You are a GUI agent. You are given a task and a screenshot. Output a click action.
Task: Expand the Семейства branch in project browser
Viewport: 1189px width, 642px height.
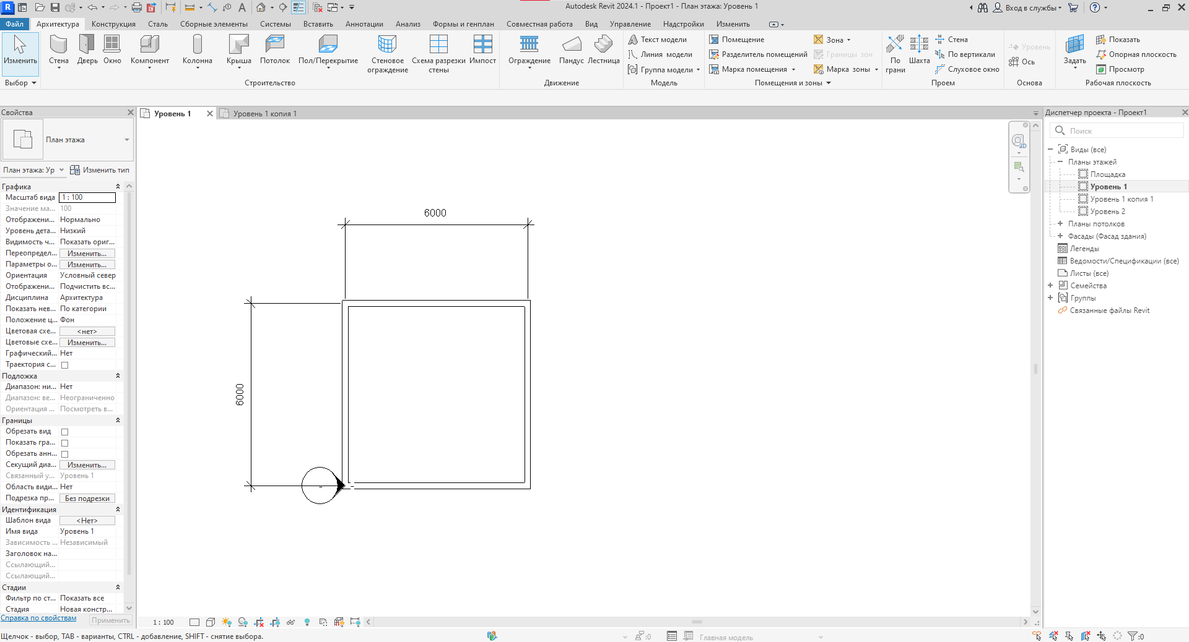coord(1050,285)
